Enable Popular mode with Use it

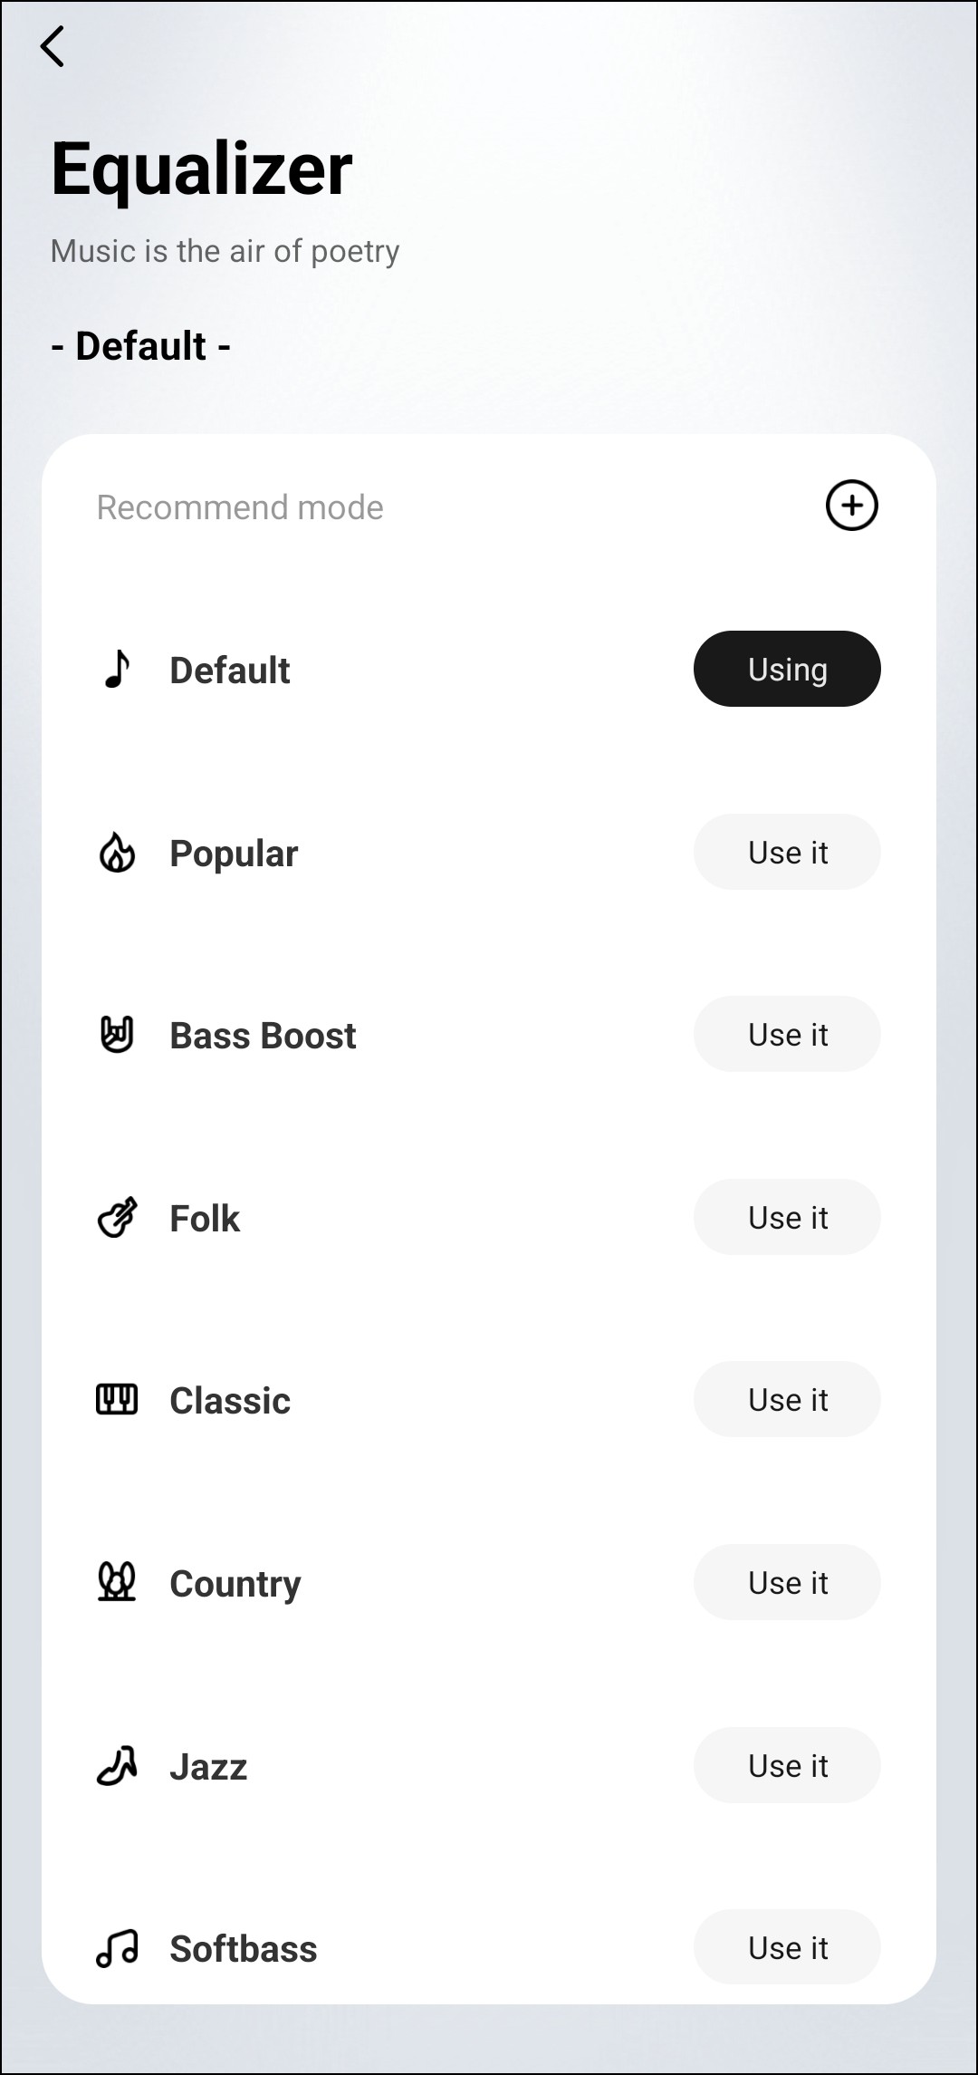[787, 852]
